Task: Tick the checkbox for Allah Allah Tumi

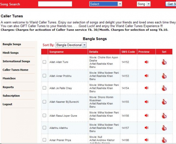Action: [x=45, y=62]
